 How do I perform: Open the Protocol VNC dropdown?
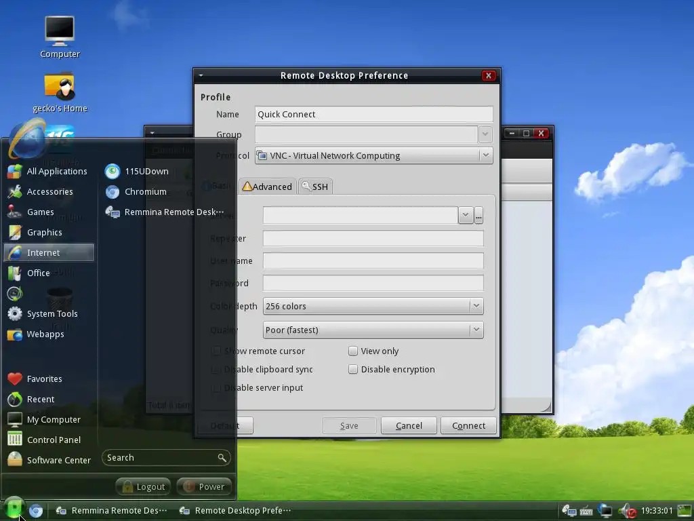point(374,155)
